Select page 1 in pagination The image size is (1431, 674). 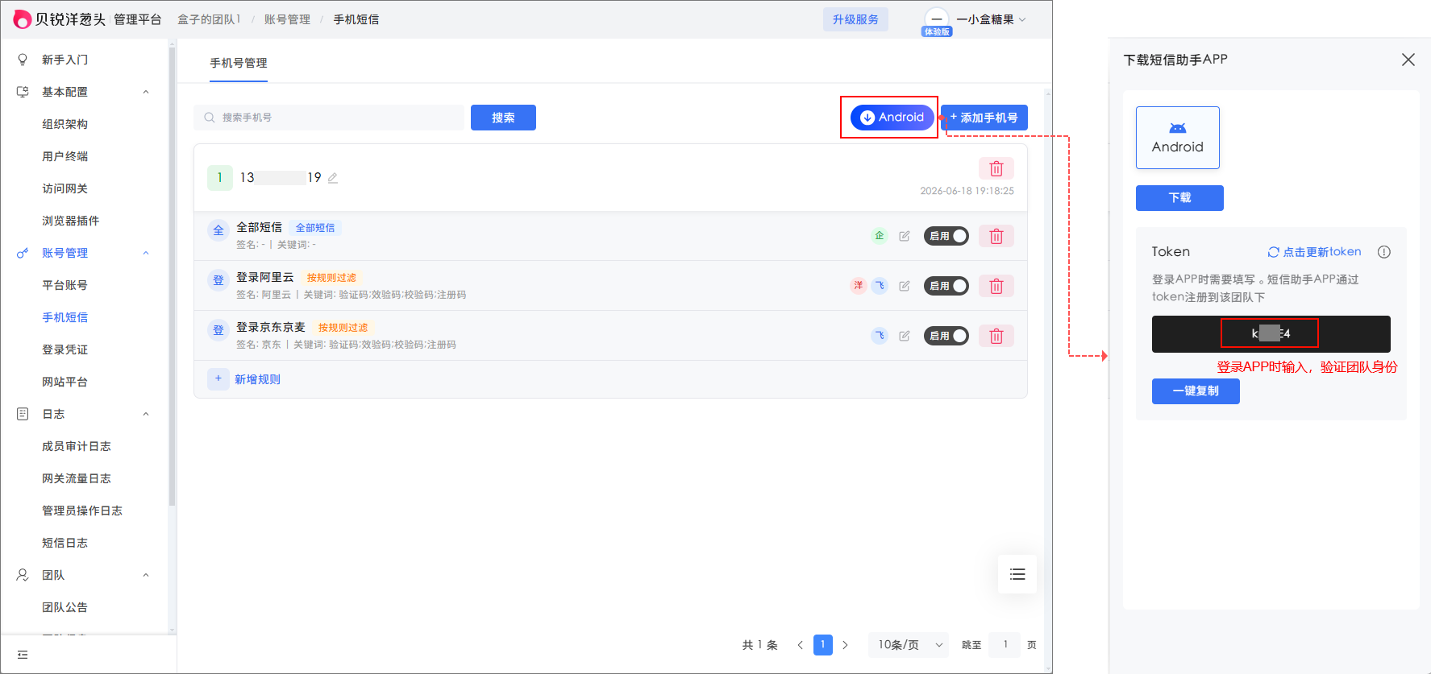click(823, 645)
